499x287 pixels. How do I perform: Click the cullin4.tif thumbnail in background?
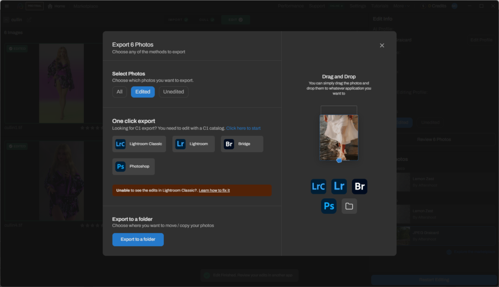tap(61, 181)
